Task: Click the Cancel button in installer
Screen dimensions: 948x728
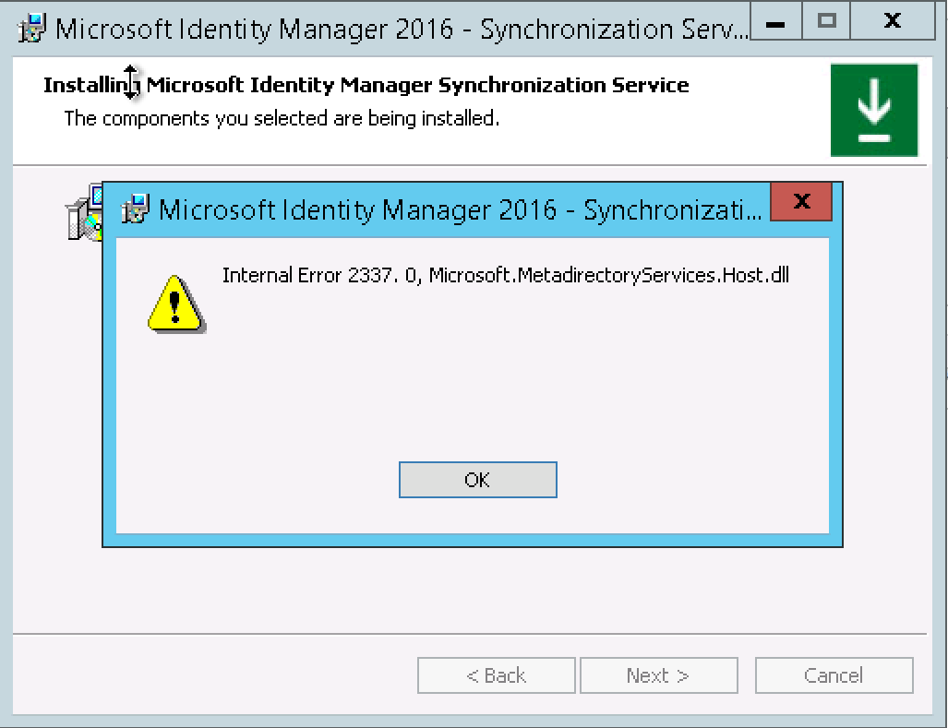Action: [834, 674]
